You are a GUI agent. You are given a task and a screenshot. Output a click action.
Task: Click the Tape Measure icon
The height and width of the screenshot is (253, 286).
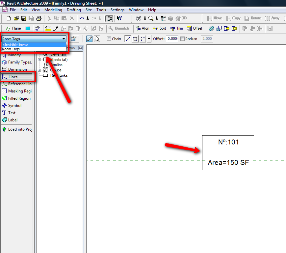click(48, 28)
